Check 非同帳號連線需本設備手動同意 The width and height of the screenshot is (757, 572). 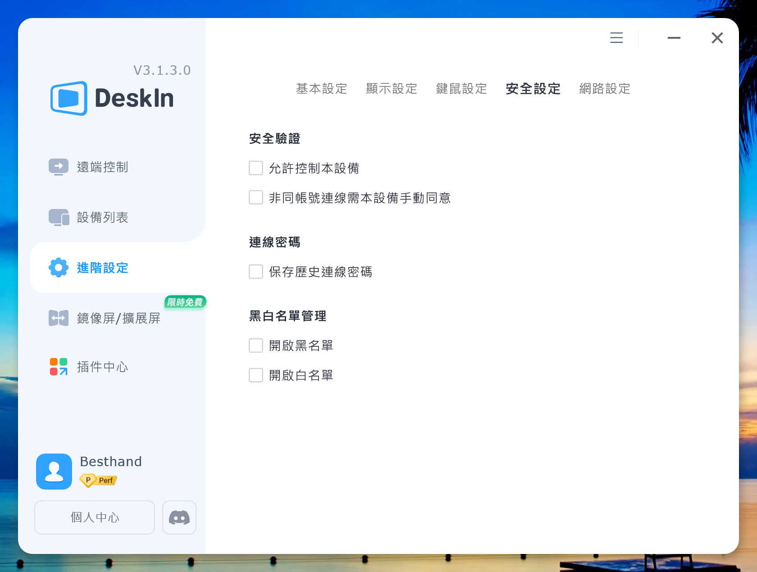click(255, 197)
